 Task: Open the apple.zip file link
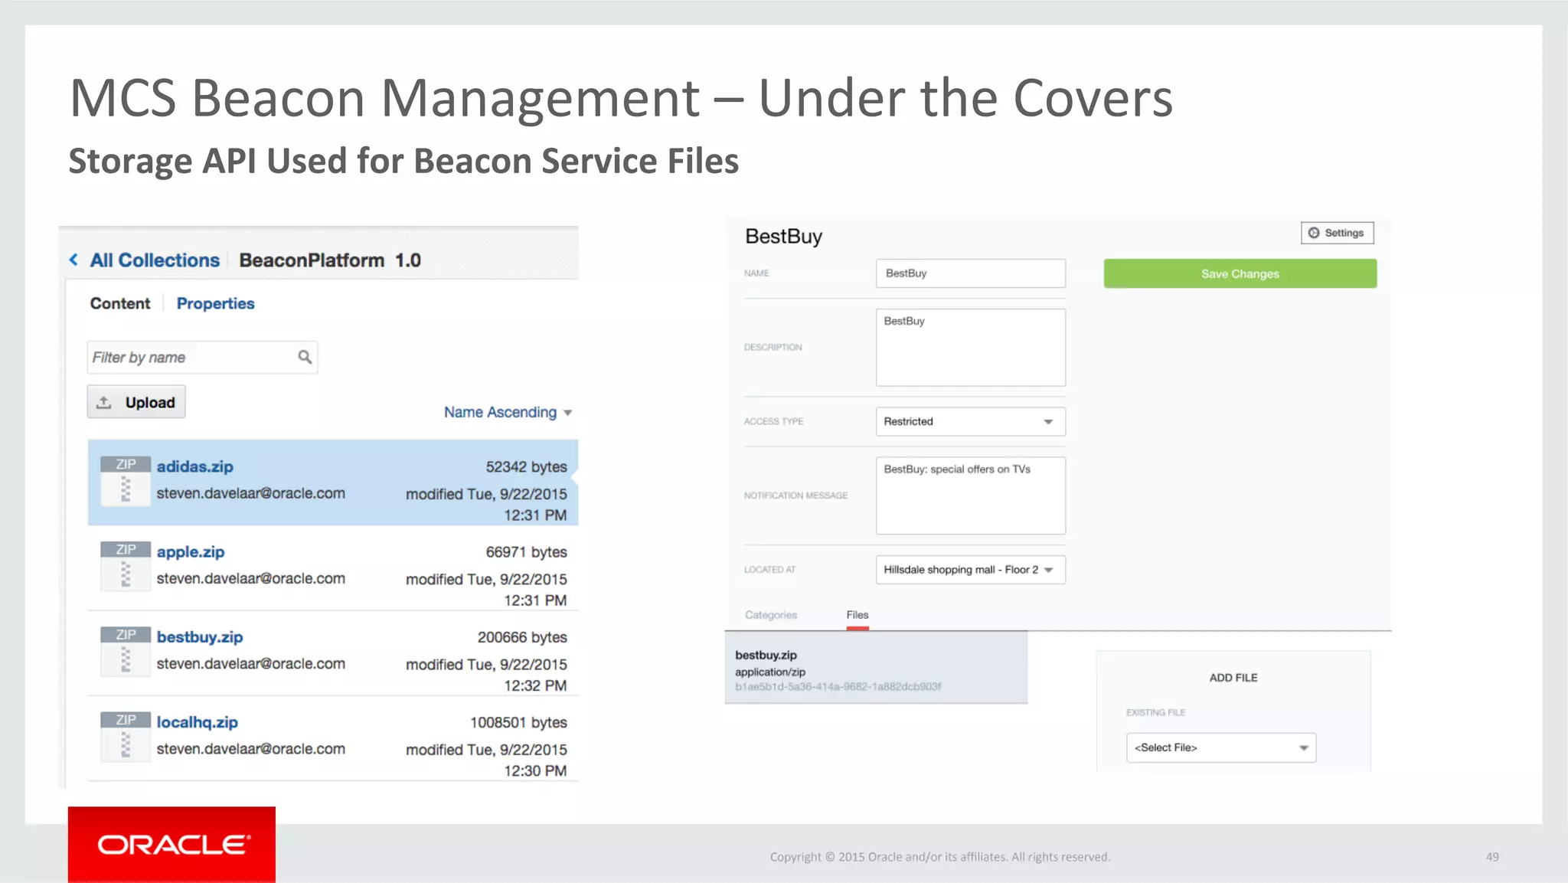191,551
